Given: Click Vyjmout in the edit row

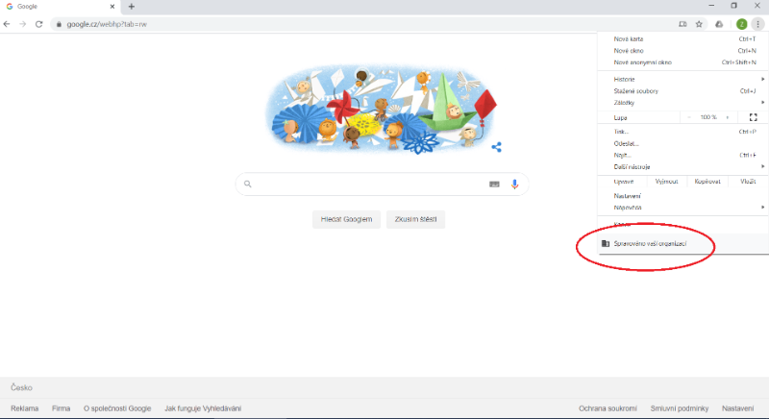Looking at the screenshot, I should pos(666,182).
